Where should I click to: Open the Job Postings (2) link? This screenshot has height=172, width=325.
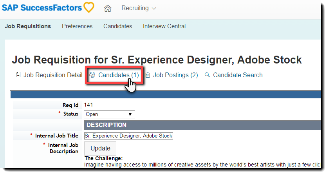coord(175,75)
